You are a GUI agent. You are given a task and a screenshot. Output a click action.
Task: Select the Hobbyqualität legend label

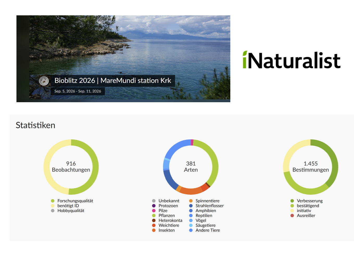[x=71, y=211]
